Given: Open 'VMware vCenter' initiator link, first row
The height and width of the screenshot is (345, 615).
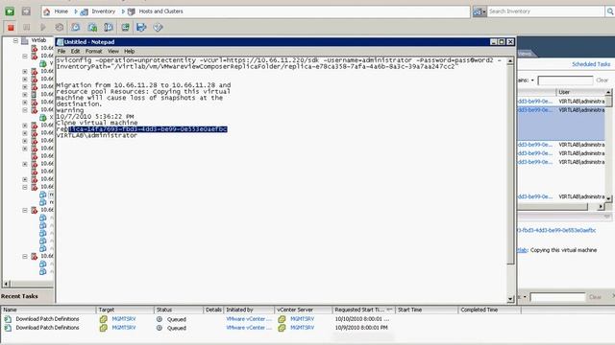Looking at the screenshot, I should pyautogui.click(x=249, y=319).
